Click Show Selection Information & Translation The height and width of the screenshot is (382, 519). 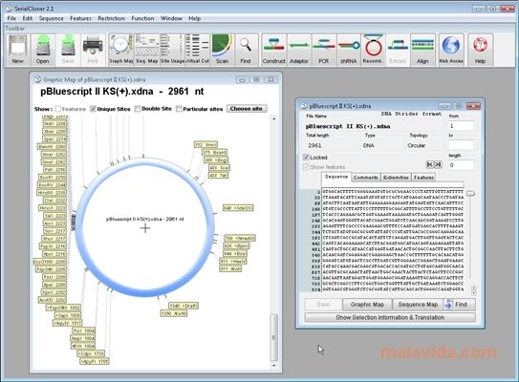tap(390, 317)
